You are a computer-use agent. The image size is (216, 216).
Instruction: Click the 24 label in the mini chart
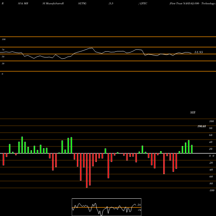(x=139, y=205)
